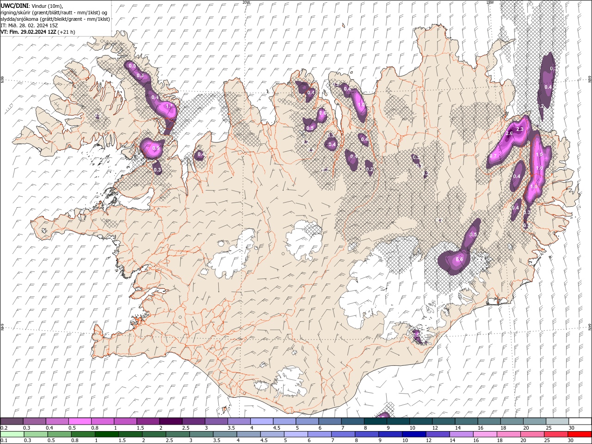Select 2.5 swatch in top legend row
592x444 pixels.
(x=193, y=421)
